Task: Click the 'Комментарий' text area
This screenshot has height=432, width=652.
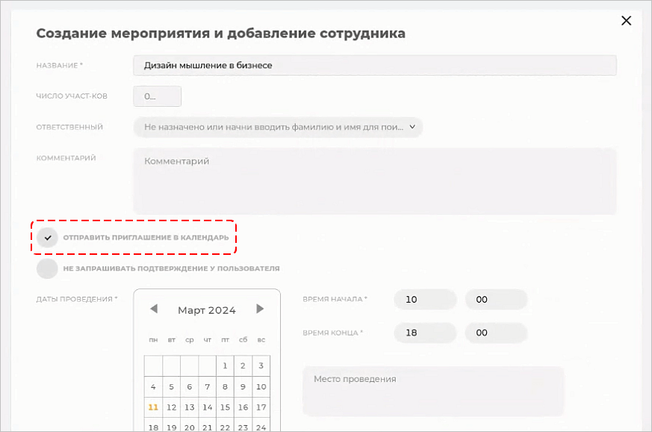Action: coord(373,179)
